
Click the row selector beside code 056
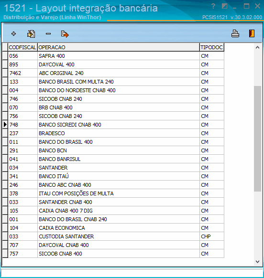pyautogui.click(x=5, y=56)
